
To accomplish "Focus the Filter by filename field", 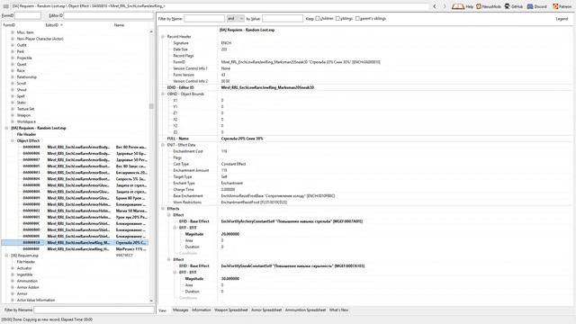I will (x=94, y=310).
